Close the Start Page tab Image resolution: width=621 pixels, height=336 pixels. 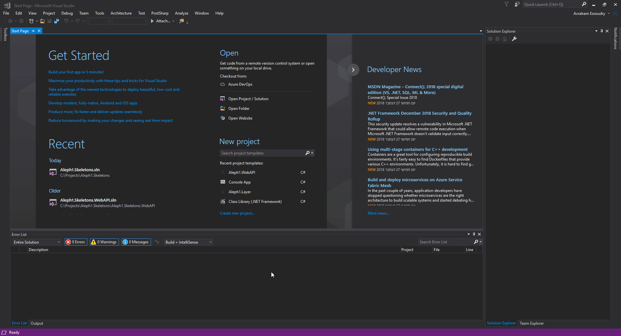(39, 31)
